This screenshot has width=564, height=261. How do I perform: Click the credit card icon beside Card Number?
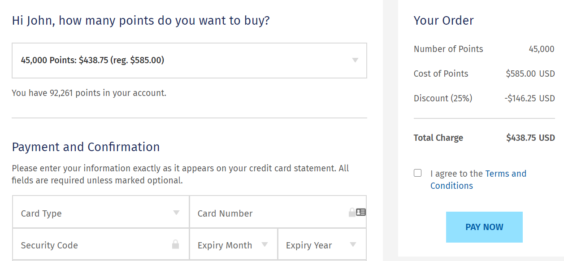click(361, 212)
